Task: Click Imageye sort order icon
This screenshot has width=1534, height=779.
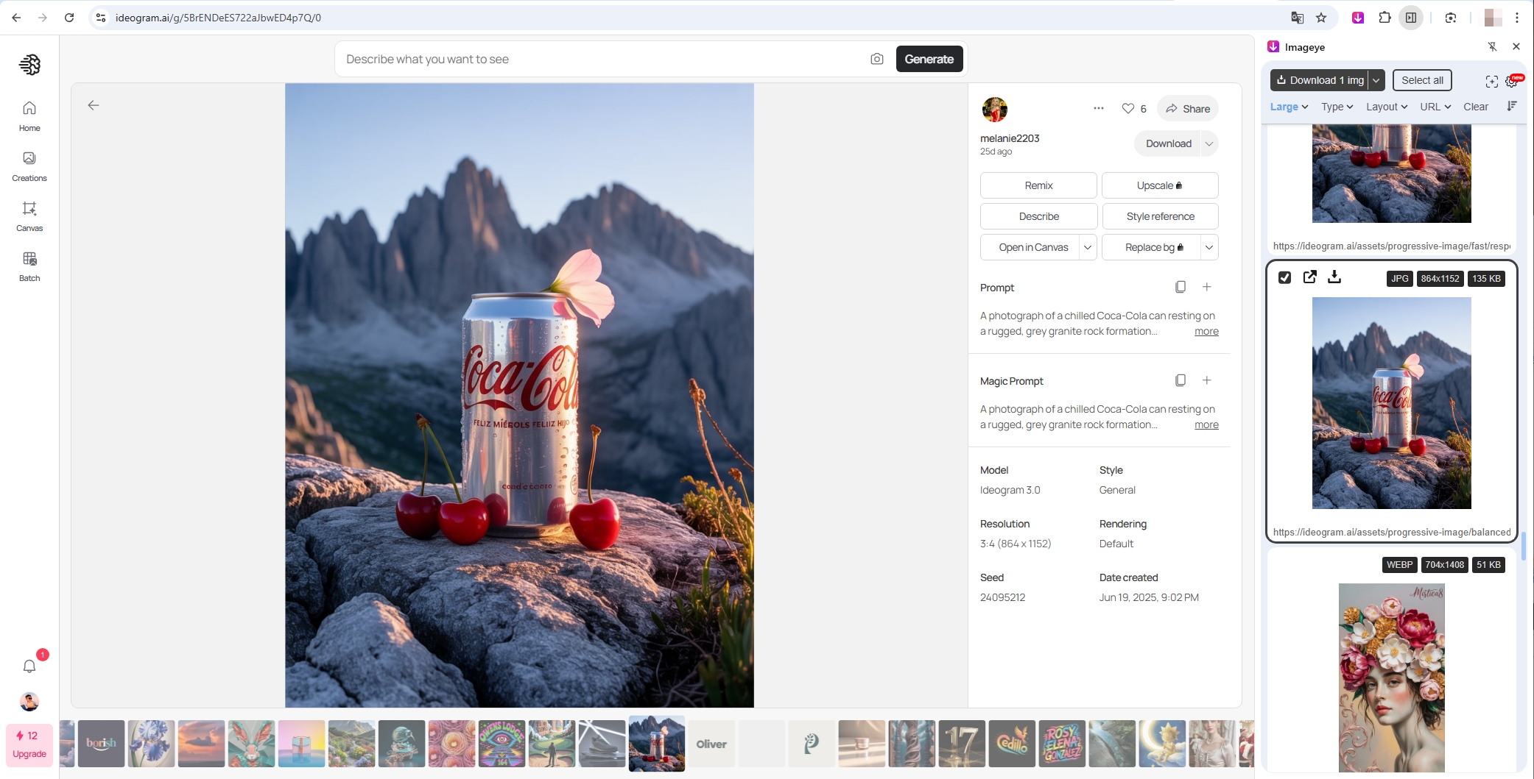Action: point(1512,106)
